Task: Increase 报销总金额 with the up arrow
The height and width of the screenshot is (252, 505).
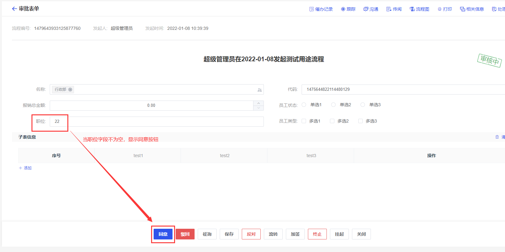Action: coord(258,103)
